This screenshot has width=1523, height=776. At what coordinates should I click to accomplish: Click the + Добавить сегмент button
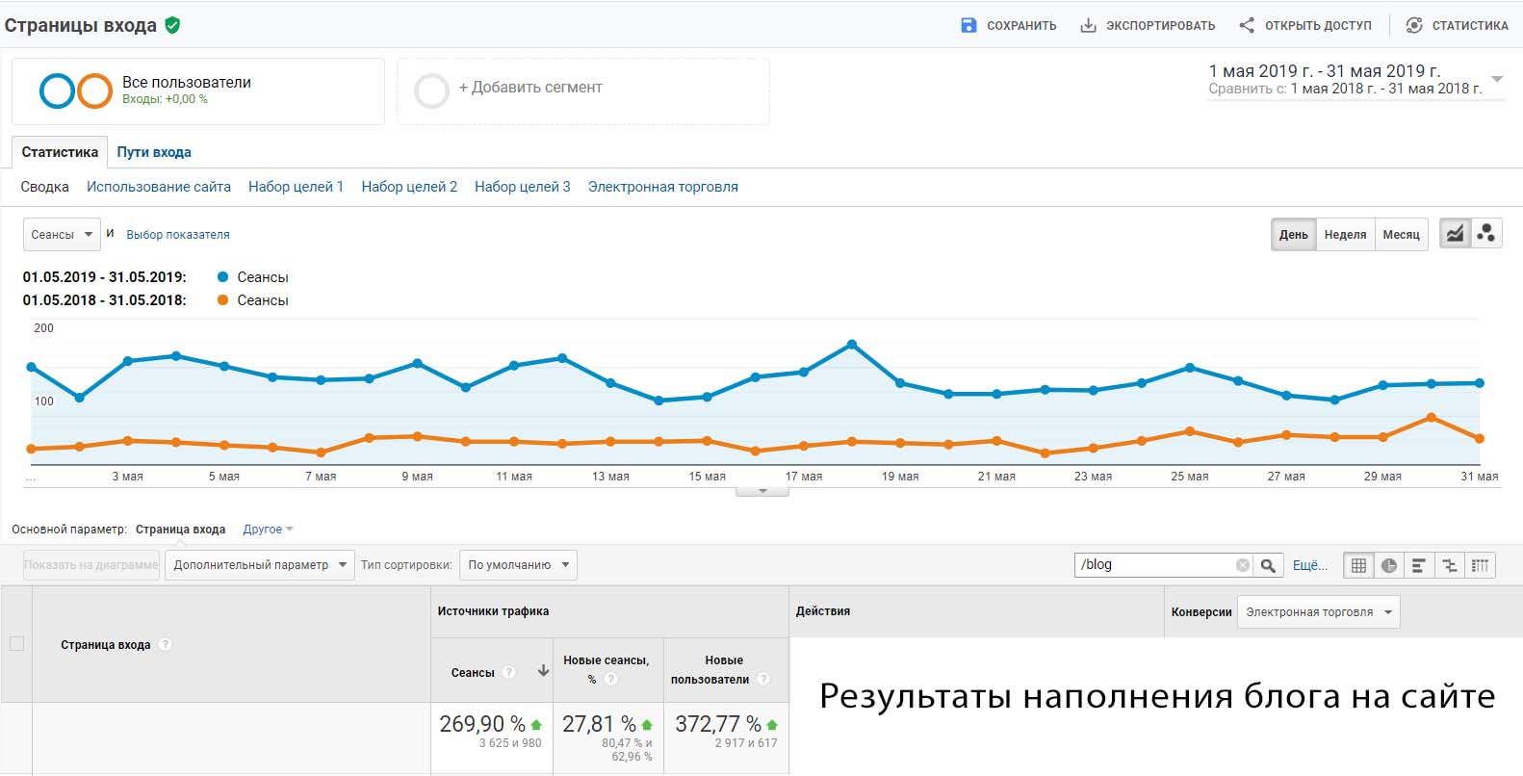point(529,88)
